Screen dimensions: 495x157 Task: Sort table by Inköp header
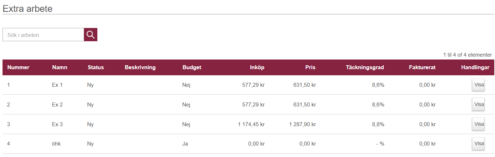click(257, 67)
